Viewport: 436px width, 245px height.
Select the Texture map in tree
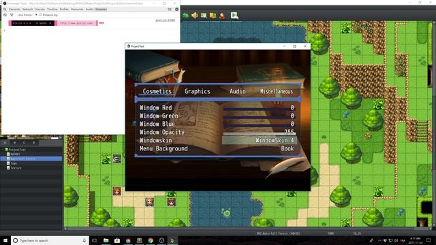[16, 168]
